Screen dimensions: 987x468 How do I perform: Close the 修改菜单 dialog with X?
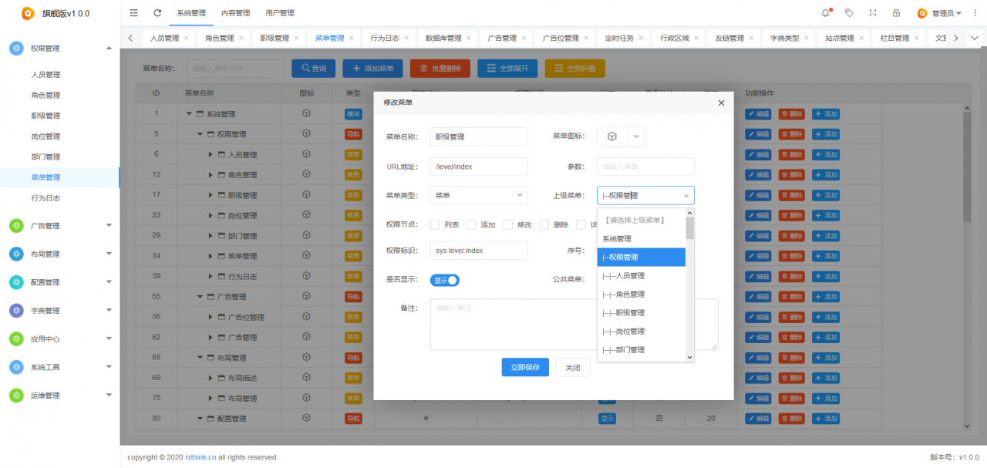[x=721, y=103]
